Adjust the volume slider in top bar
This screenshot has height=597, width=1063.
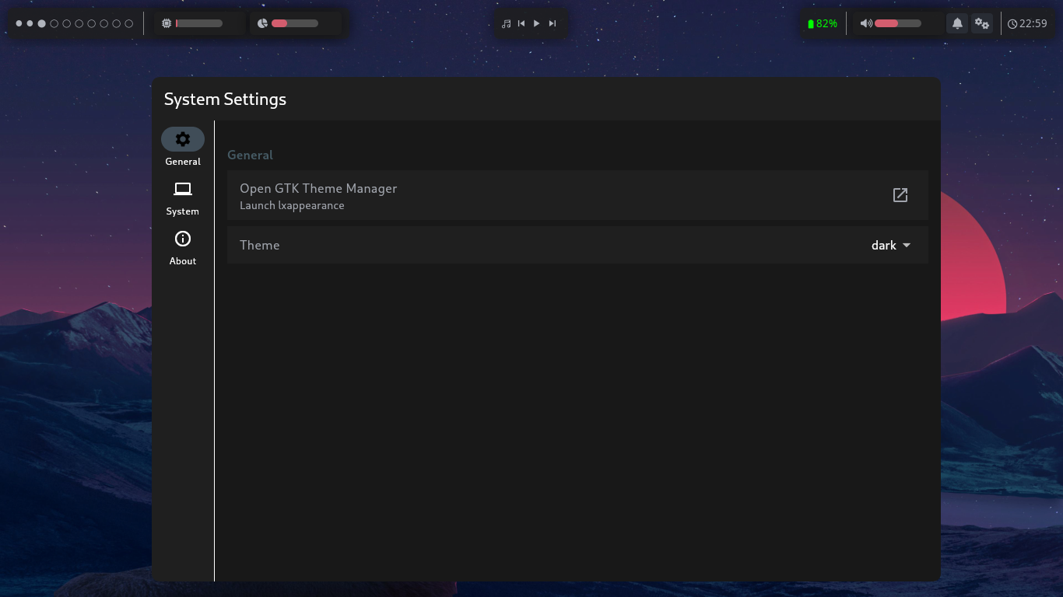coord(897,24)
